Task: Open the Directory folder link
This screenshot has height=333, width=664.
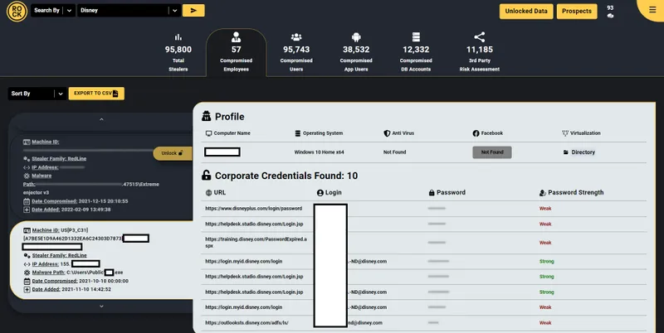Action: click(x=579, y=152)
